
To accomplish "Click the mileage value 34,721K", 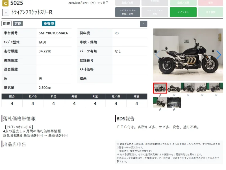I will click(x=45, y=51).
